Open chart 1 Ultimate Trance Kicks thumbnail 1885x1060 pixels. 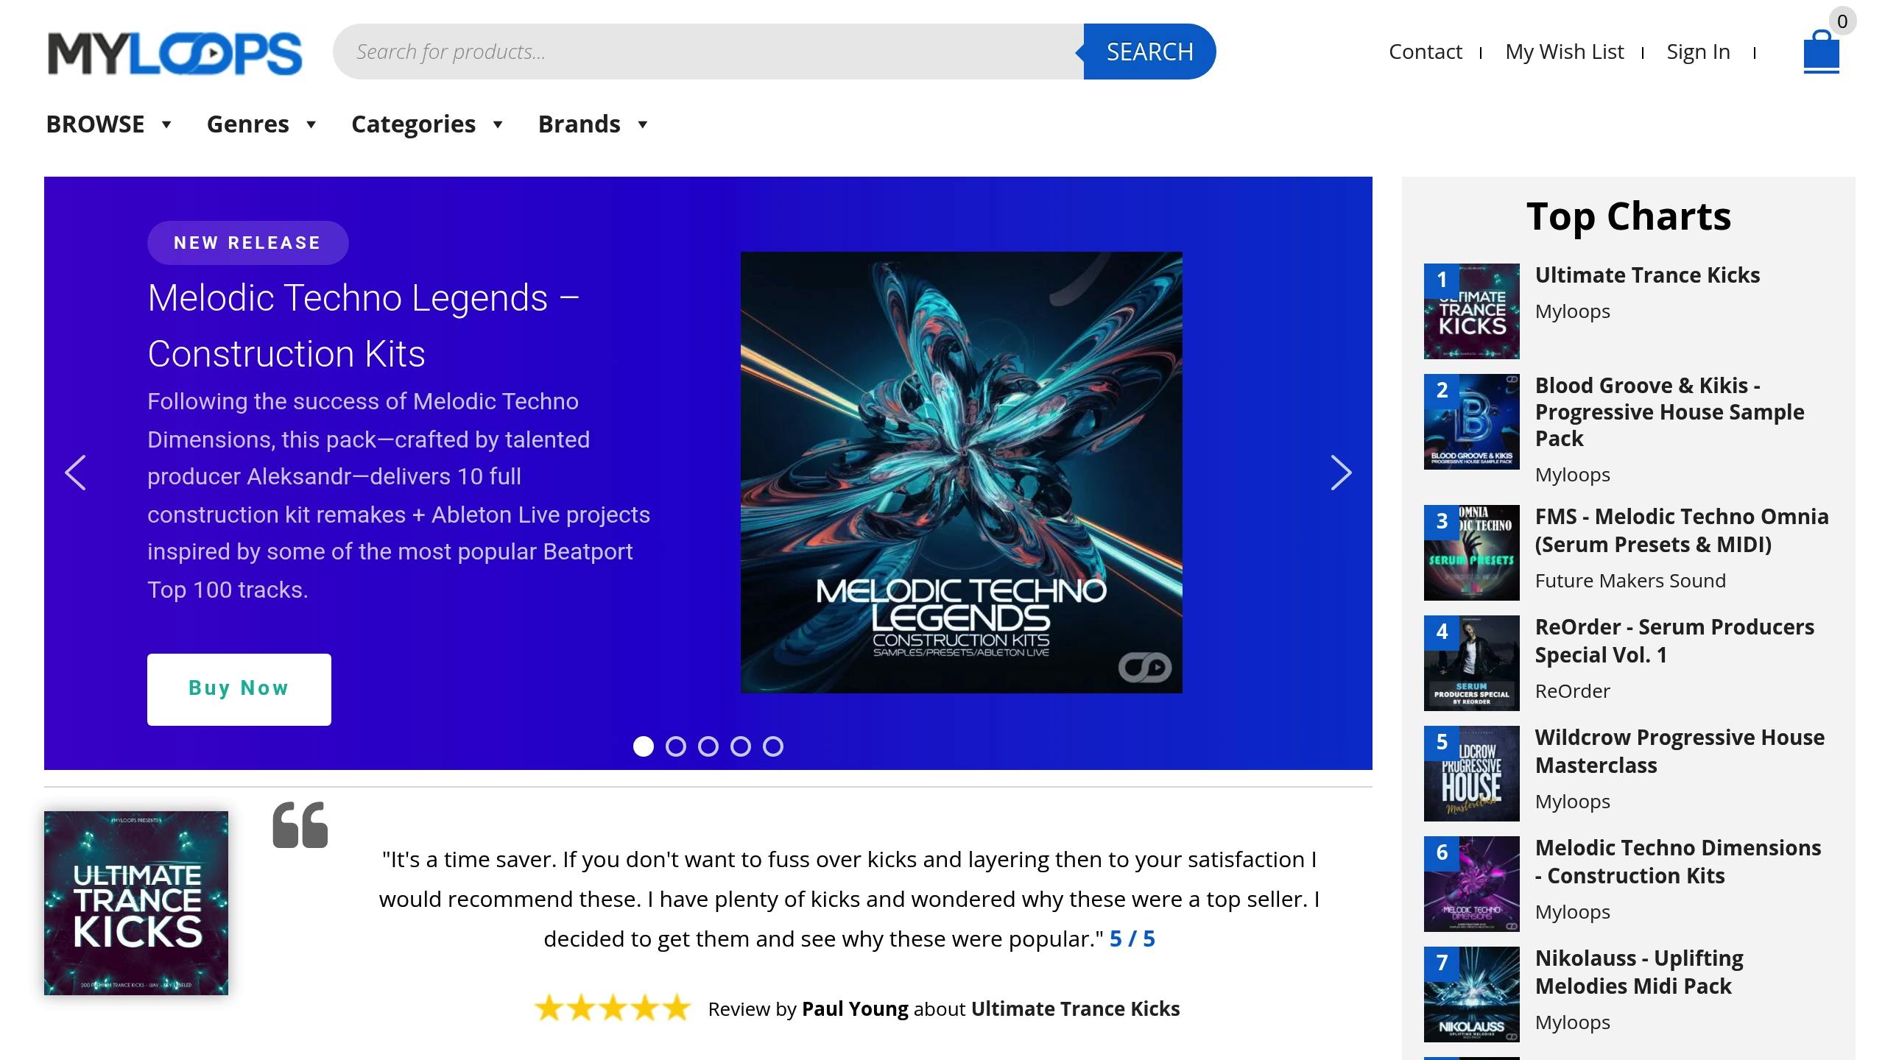pyautogui.click(x=1471, y=311)
